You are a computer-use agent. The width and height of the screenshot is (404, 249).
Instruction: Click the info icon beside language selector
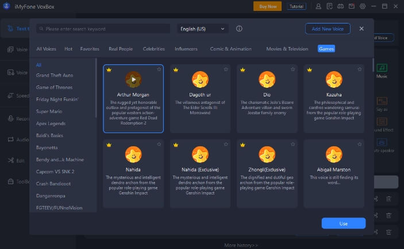(239, 29)
